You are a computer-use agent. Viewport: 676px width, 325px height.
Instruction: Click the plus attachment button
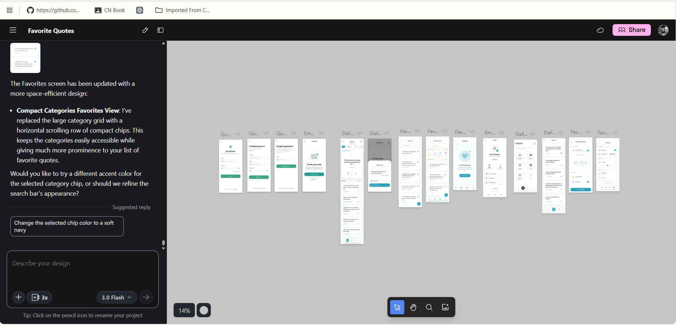point(19,297)
